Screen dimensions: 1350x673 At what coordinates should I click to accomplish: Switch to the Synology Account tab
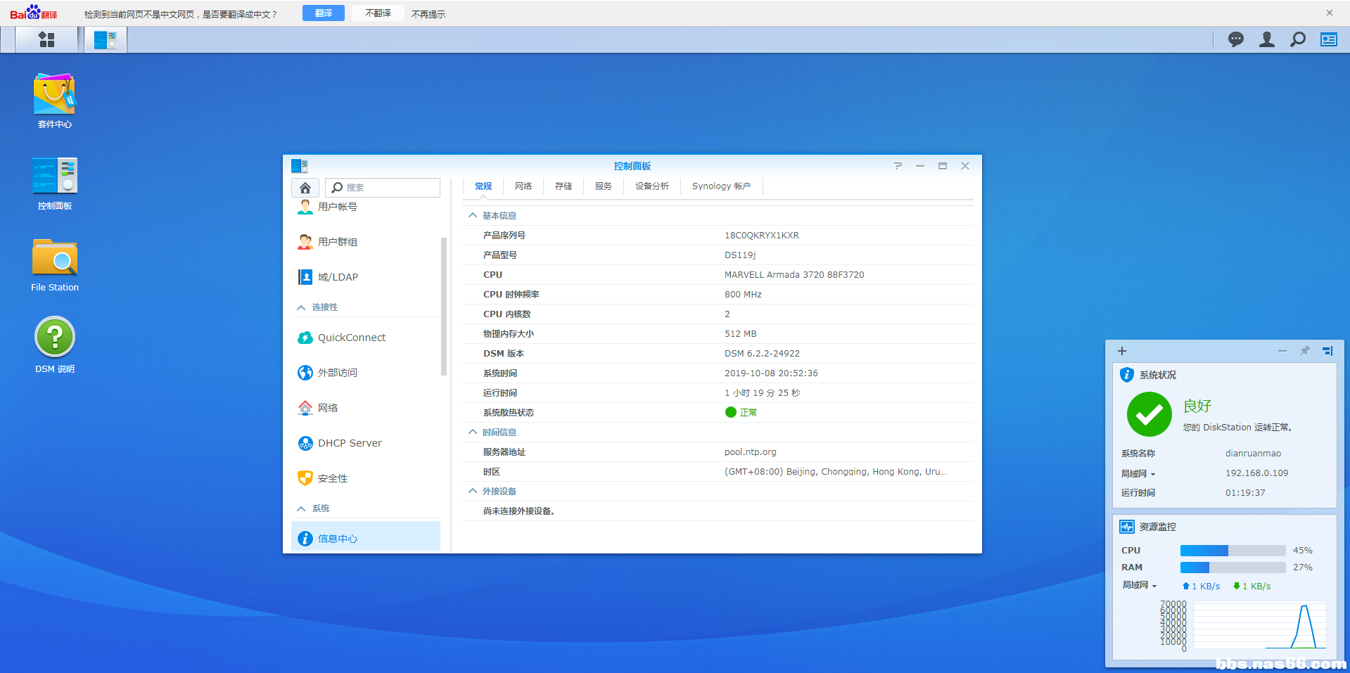tap(722, 186)
